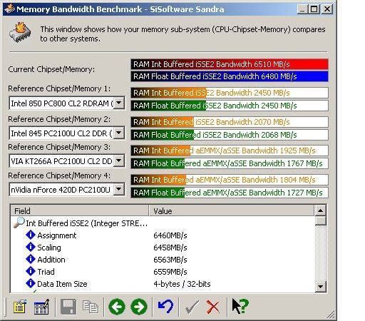Image resolution: width=365 pixels, height=321 pixels.
Task: Click the Copy documents icon
Action: click(x=91, y=307)
